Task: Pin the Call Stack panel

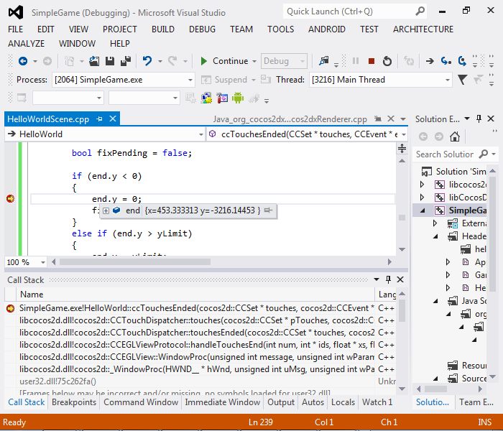Action: click(388, 279)
